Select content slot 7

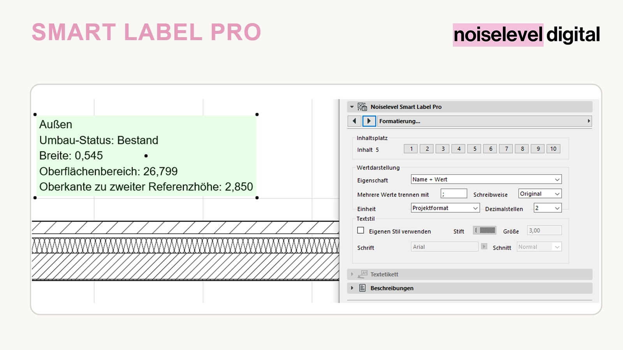[506, 149]
